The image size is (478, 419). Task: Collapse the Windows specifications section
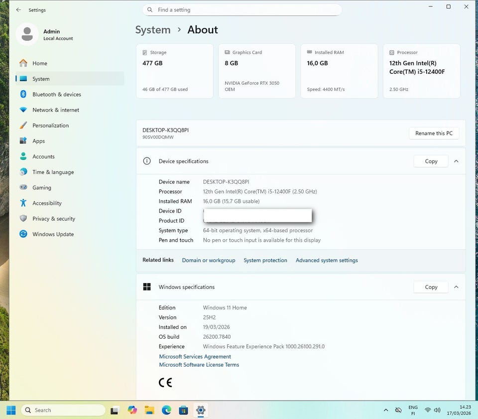(456, 287)
